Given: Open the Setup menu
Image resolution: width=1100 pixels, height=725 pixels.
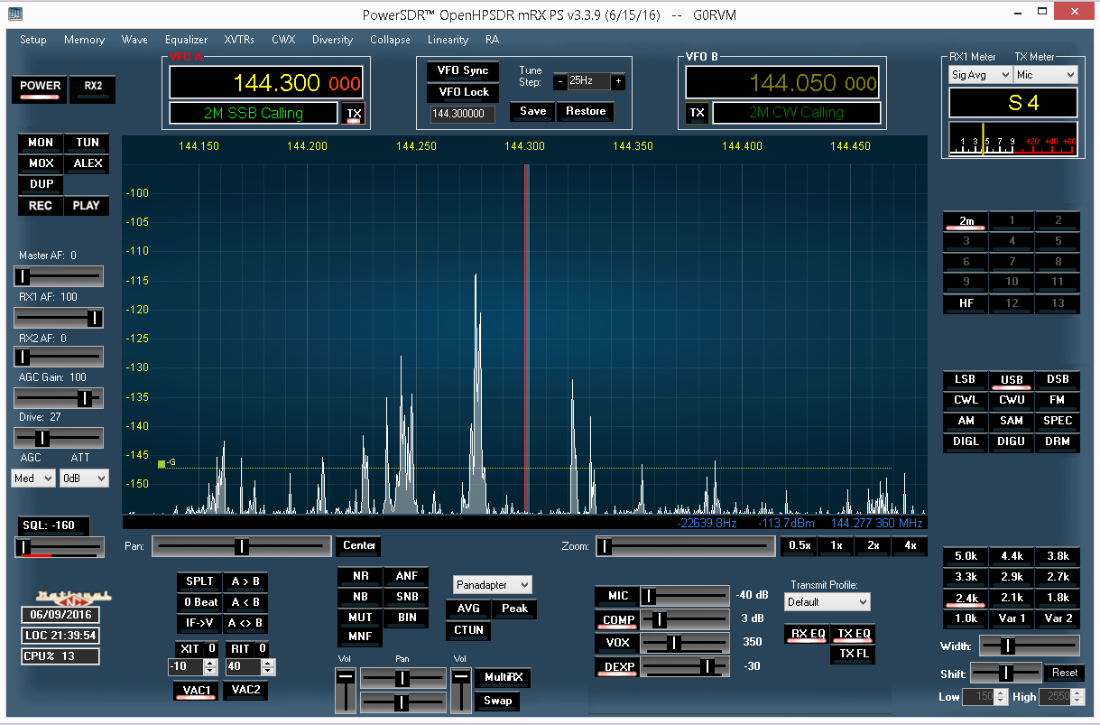Looking at the screenshot, I should tap(33, 40).
